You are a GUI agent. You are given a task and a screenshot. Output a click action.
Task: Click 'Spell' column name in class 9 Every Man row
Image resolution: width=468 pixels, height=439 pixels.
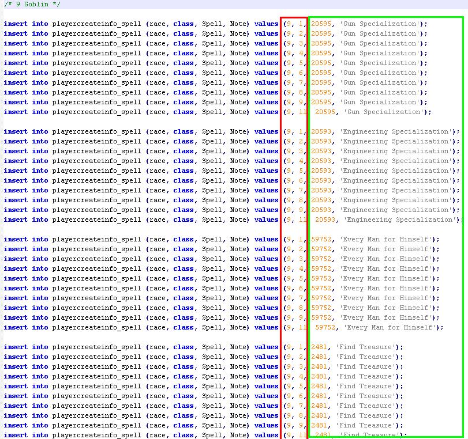click(212, 317)
